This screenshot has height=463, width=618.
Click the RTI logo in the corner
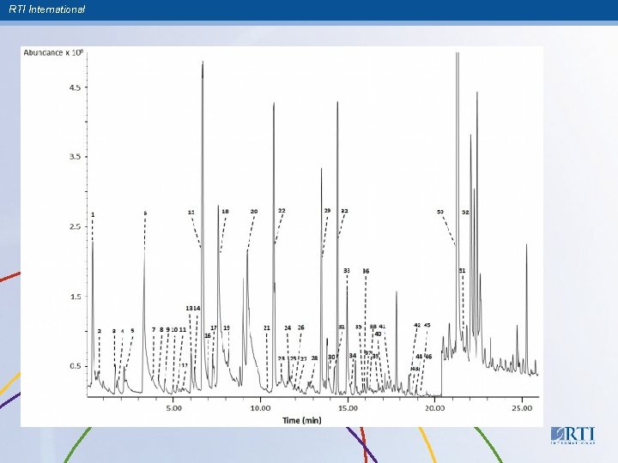tap(573, 436)
